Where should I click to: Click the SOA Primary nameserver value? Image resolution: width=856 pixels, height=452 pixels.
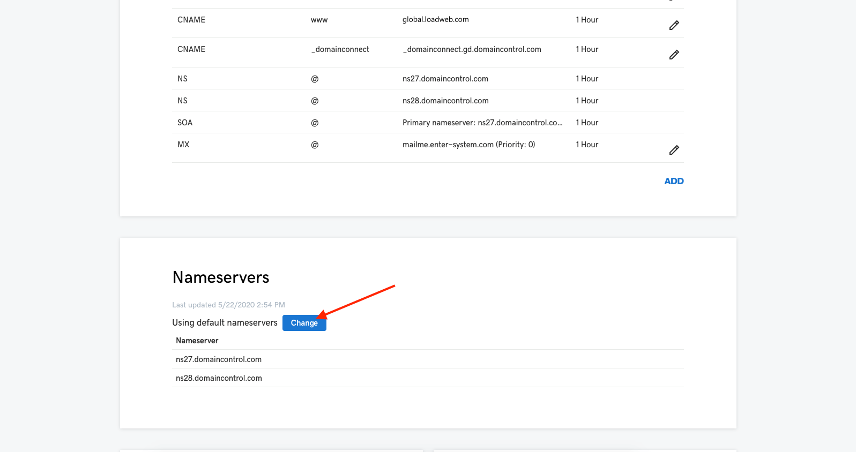coord(482,123)
